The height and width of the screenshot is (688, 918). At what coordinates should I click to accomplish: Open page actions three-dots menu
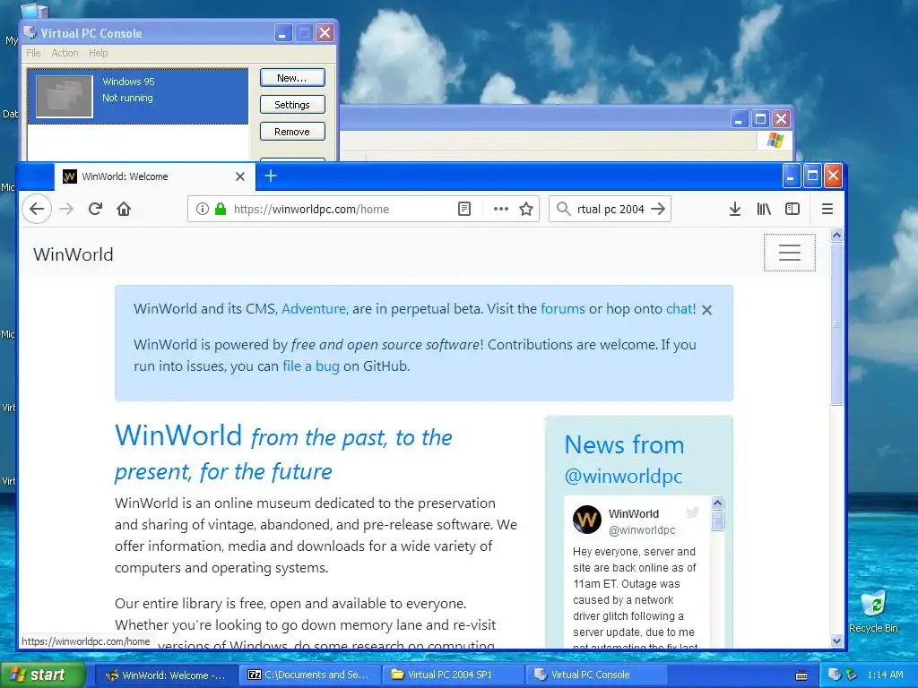[500, 209]
